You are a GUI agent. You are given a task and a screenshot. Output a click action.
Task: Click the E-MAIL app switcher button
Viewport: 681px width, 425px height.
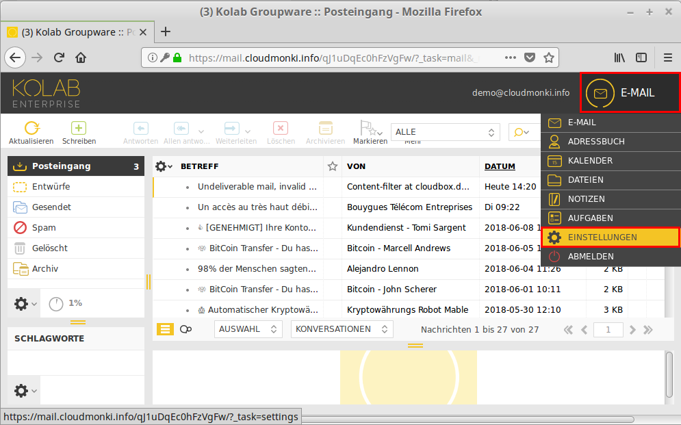tap(630, 92)
